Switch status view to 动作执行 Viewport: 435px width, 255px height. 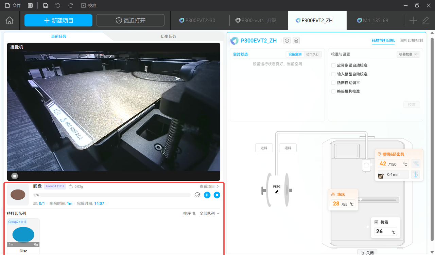(312, 54)
